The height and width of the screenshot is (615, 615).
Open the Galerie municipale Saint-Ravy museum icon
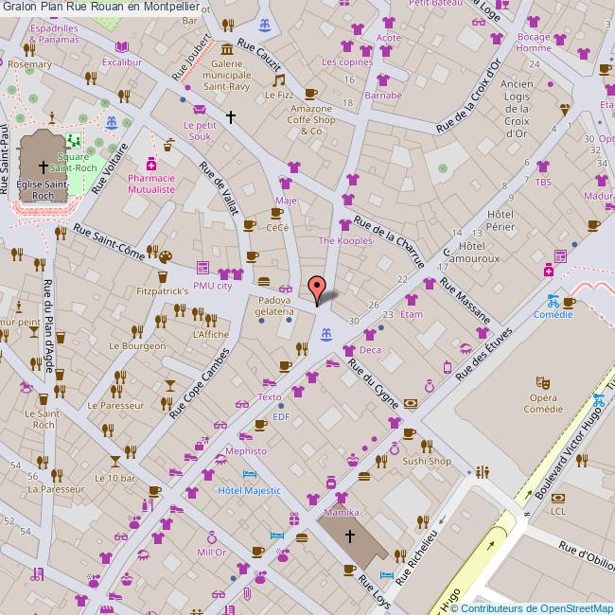227,49
